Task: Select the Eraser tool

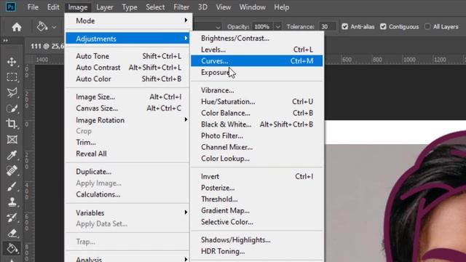Action: (x=12, y=233)
